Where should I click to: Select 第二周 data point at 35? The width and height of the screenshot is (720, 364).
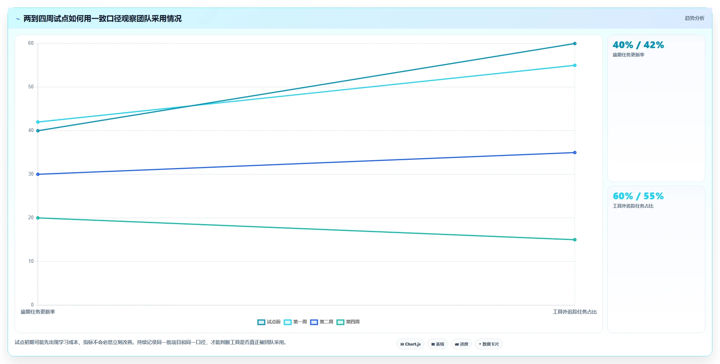tap(575, 153)
